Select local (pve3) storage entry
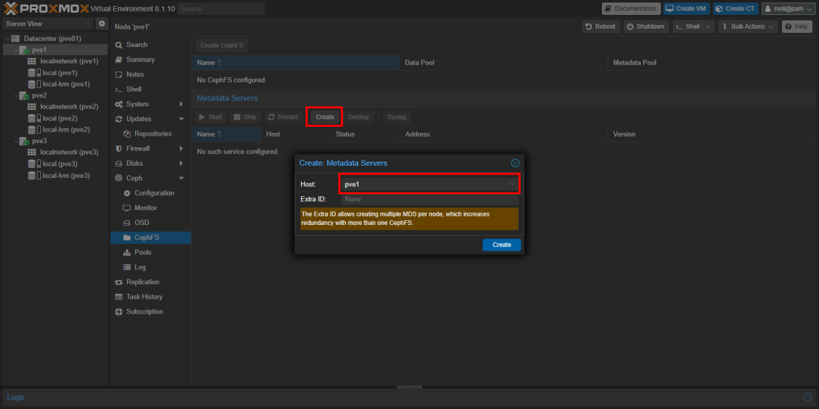This screenshot has width=819, height=409. point(59,164)
